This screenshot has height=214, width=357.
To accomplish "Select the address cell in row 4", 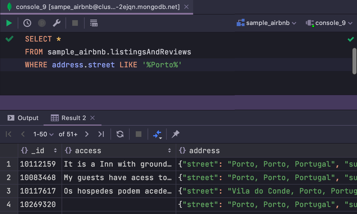I will (266, 204).
